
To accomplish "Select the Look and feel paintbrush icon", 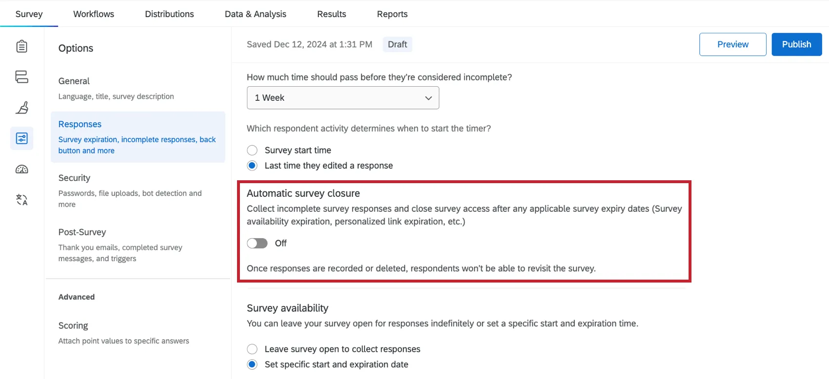I will click(21, 108).
